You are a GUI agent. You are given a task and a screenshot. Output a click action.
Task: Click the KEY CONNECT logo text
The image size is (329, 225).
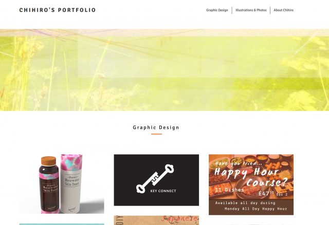[x=163, y=191]
